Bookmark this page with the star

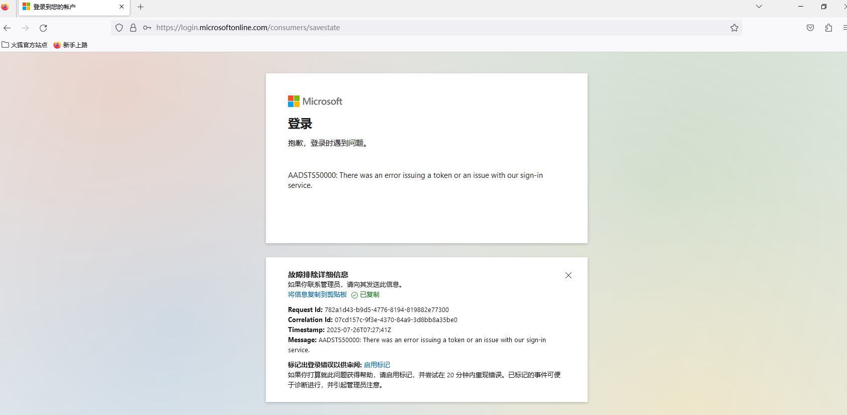point(734,28)
